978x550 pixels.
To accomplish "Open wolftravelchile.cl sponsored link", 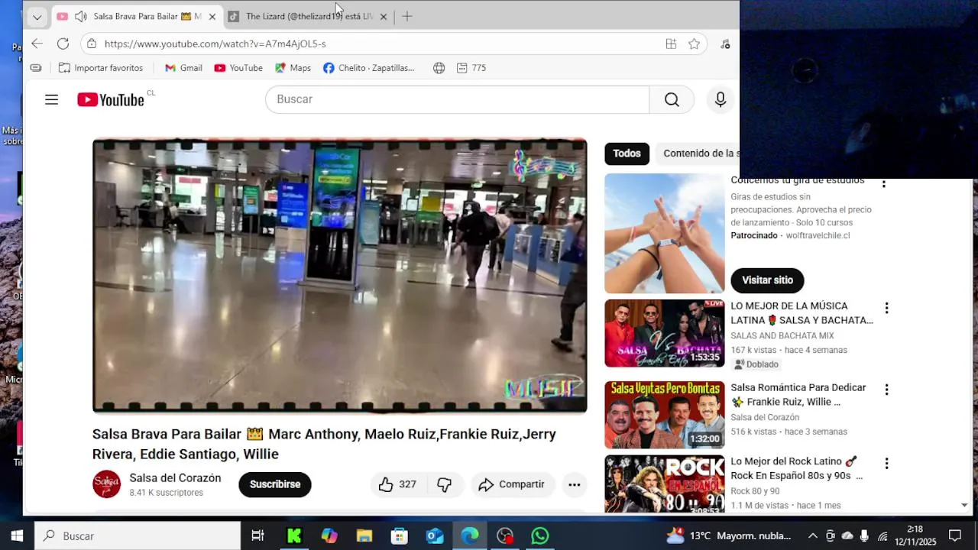I will (818, 235).
